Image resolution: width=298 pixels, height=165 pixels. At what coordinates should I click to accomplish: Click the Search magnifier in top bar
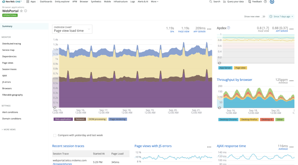point(211,2)
